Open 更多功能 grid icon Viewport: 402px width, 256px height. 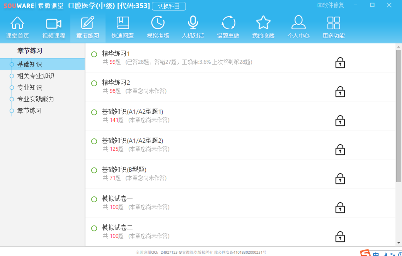333,23
